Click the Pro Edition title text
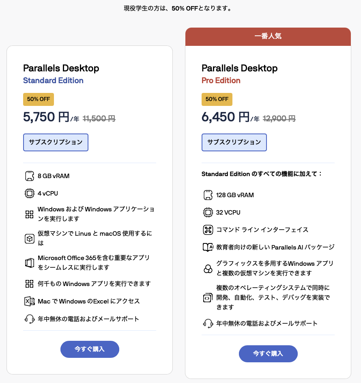Screen dimensions: 361x383 click(x=221, y=81)
